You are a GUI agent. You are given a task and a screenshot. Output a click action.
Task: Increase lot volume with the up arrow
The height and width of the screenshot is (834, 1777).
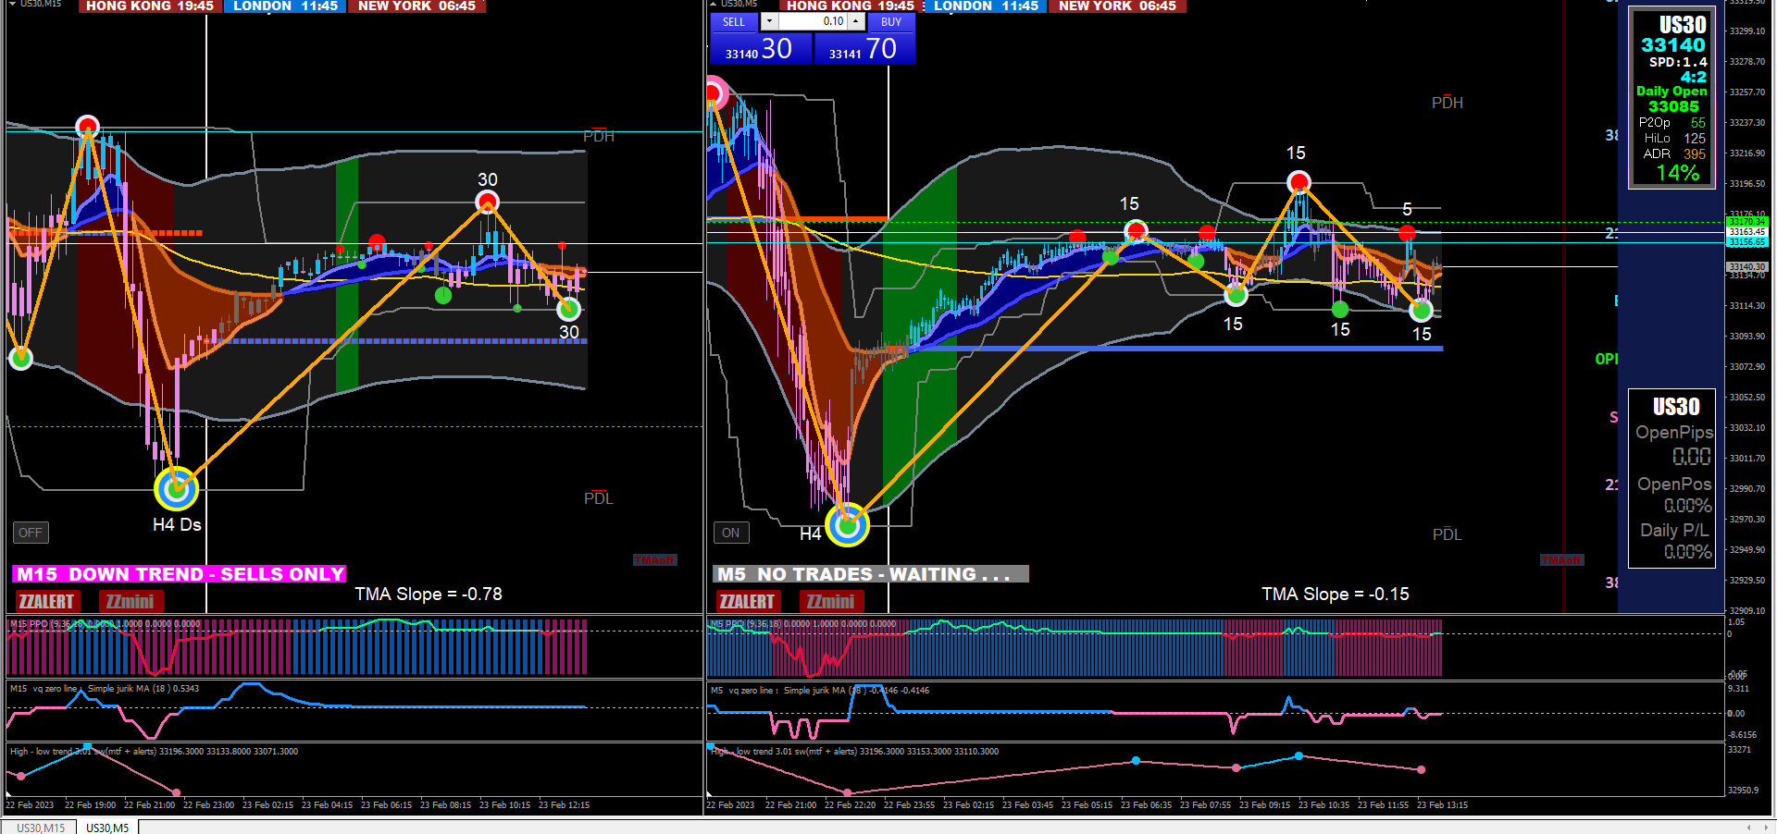pyautogui.click(x=856, y=21)
